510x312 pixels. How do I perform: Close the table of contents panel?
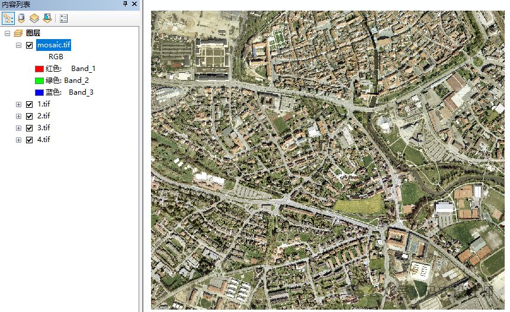click(x=134, y=4)
